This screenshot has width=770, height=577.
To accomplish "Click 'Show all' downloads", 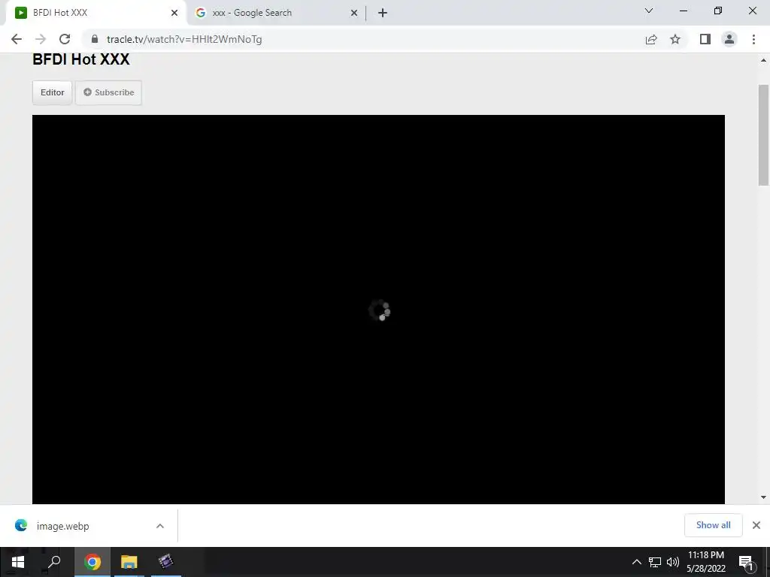I will point(713,525).
